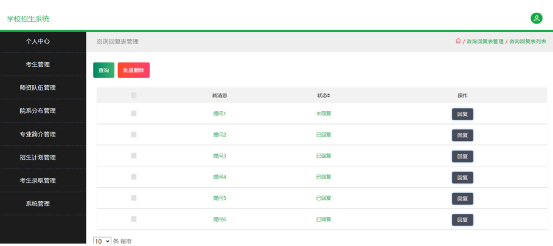553x246 pixels.
Task: Click the 提问4 message text
Action: point(220,177)
